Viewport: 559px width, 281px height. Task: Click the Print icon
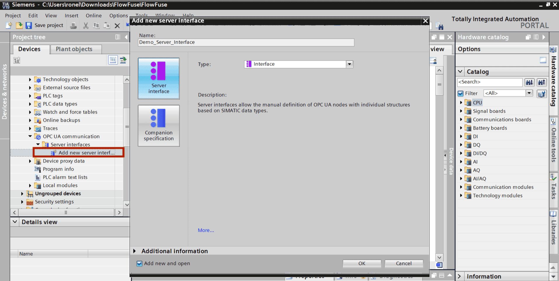click(x=73, y=25)
